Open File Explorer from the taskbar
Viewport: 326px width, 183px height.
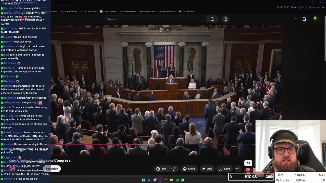pos(171,180)
